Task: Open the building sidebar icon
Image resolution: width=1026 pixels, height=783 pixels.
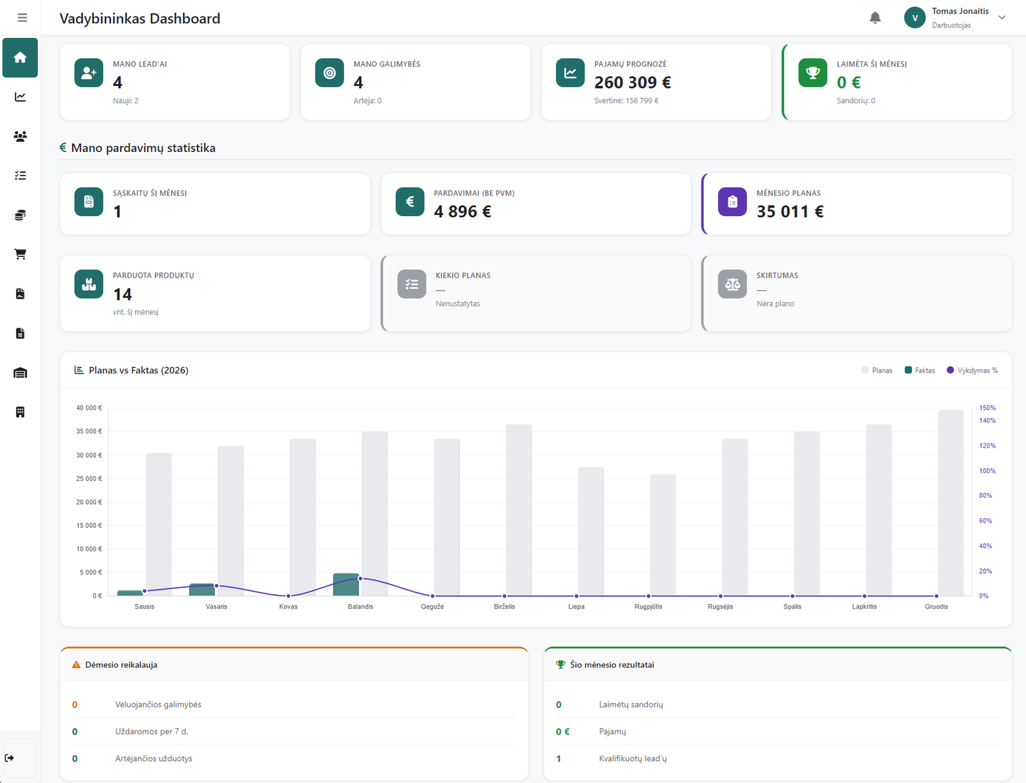Action: (20, 412)
